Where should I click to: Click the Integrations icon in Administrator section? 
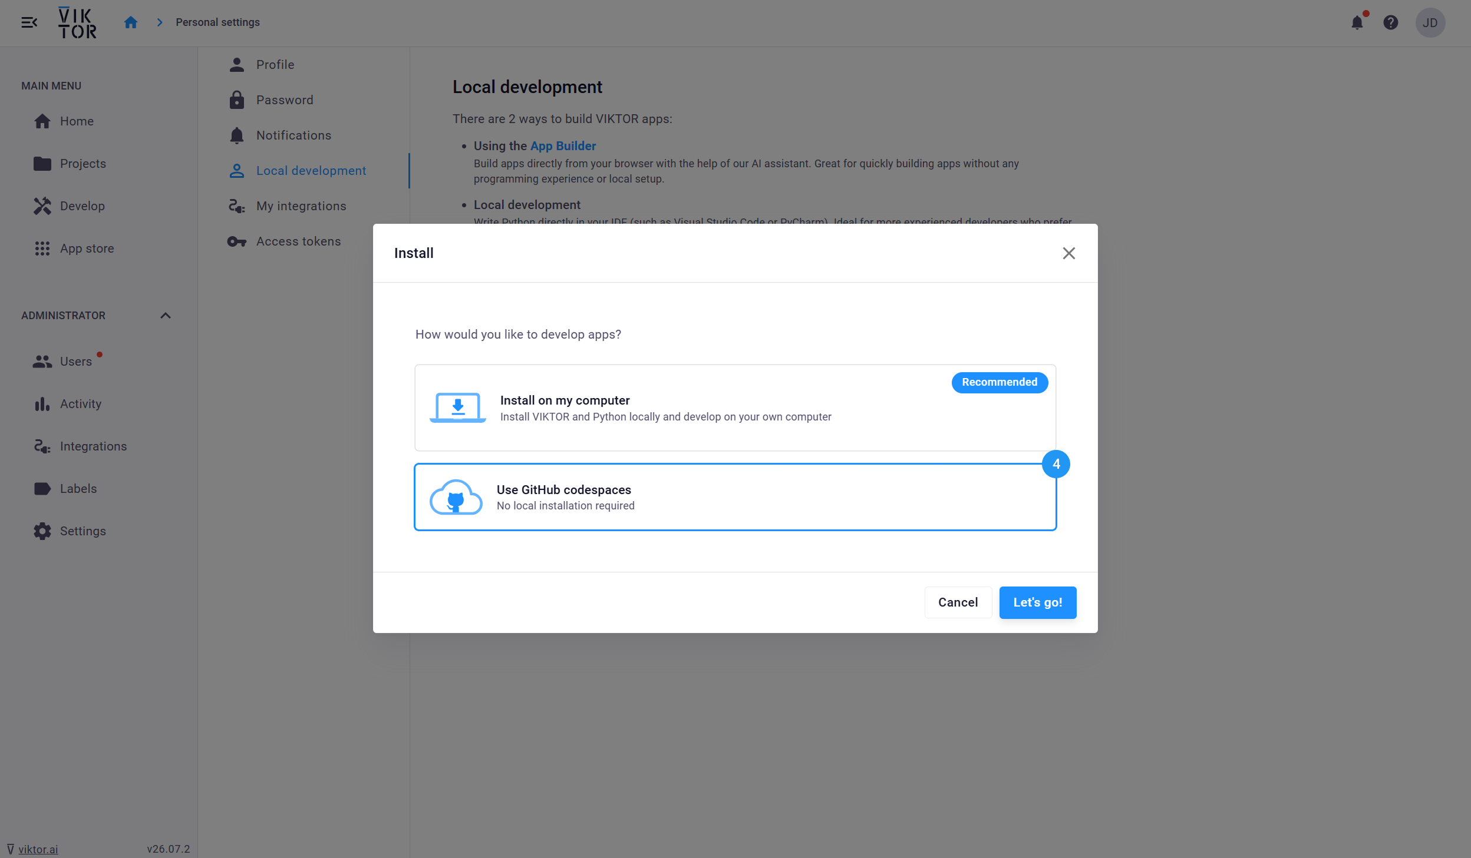(x=42, y=446)
